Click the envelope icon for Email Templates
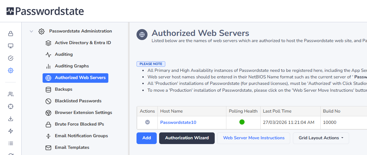This screenshot has width=367, height=155. coord(48,148)
